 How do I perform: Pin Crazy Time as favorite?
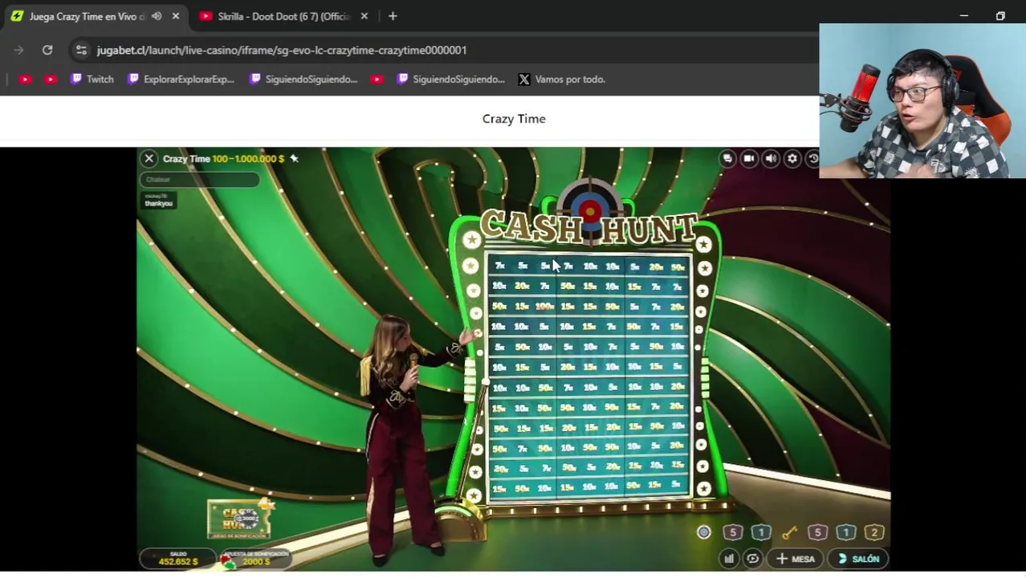pyautogui.click(x=294, y=159)
